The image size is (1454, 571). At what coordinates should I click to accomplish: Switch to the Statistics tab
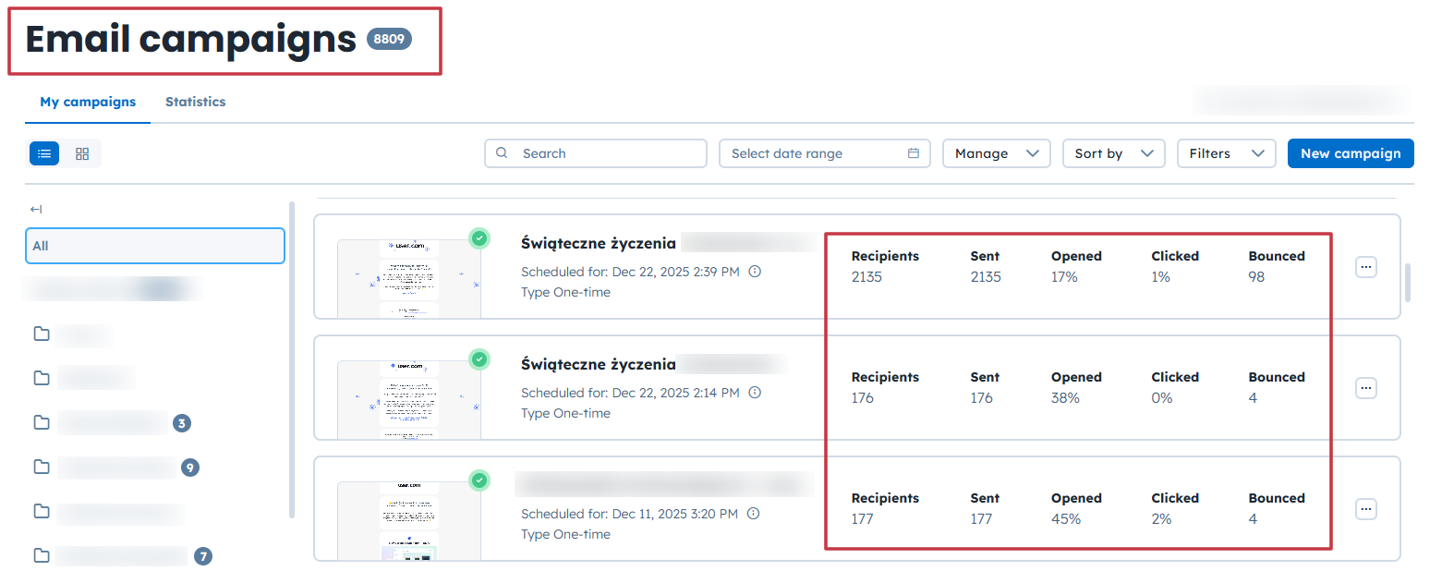(x=195, y=102)
